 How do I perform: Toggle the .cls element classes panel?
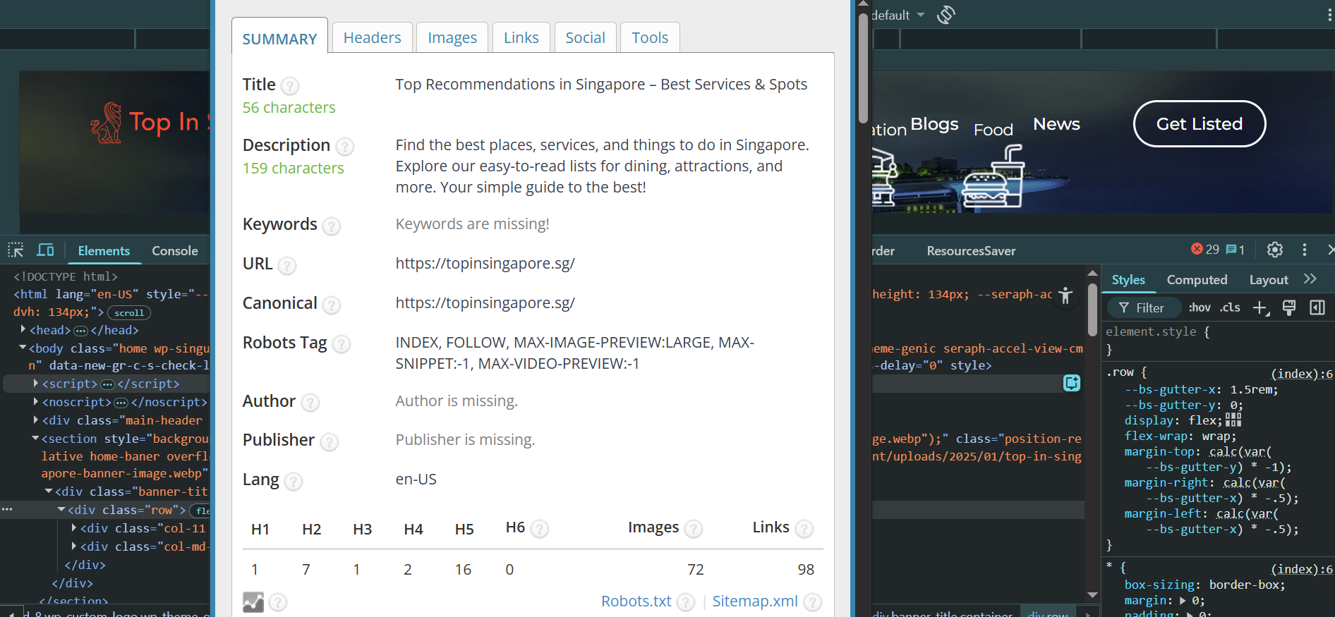click(1231, 307)
